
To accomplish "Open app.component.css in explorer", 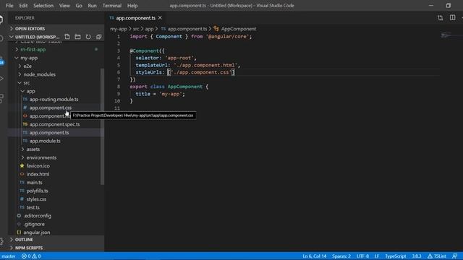I will pos(50,108).
